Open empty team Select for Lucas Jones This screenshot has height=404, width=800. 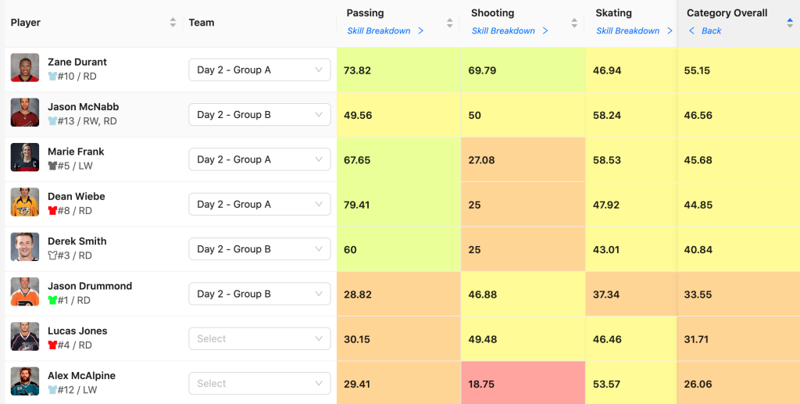click(259, 339)
